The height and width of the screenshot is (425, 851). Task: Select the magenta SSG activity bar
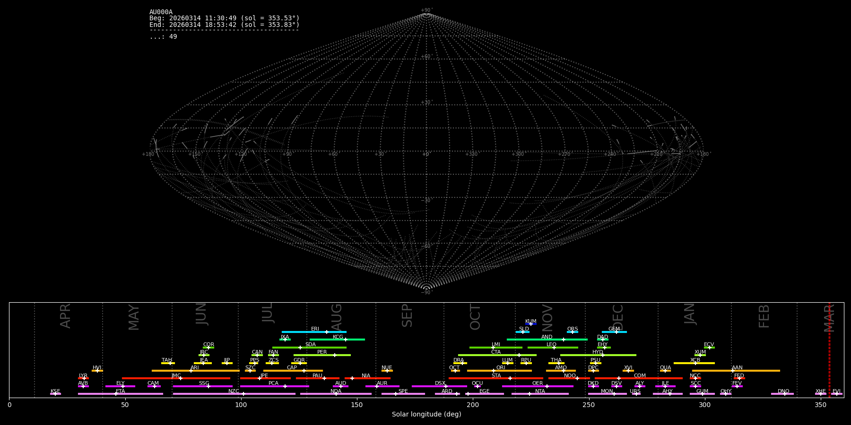tap(202, 386)
